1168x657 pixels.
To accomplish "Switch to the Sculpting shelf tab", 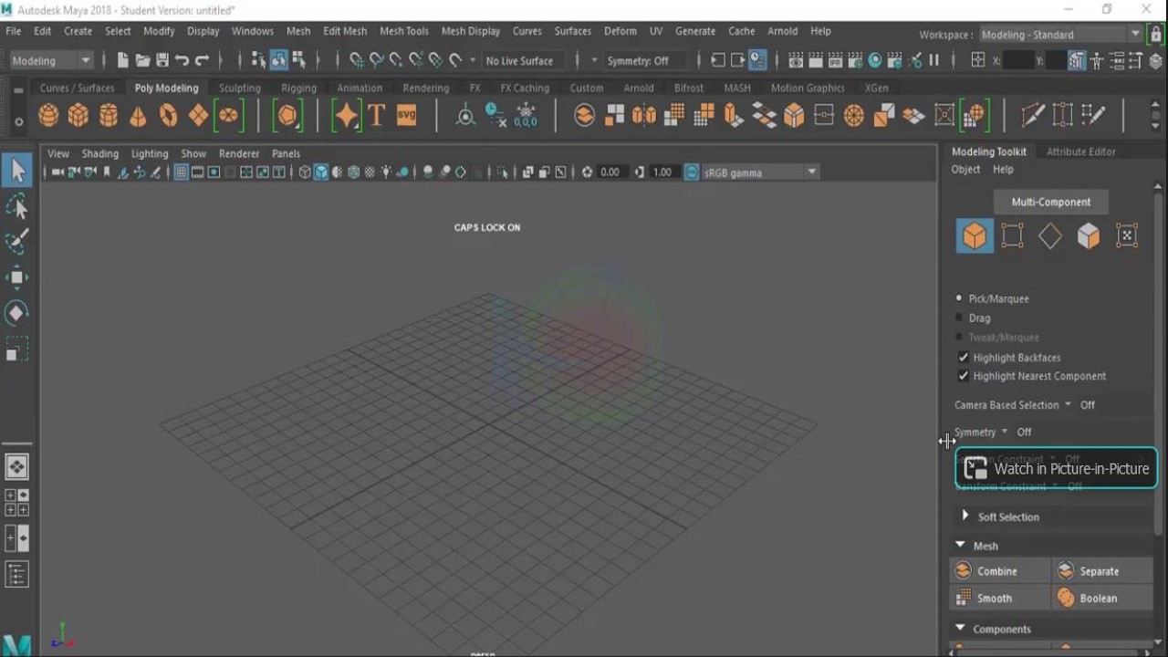I will tap(239, 88).
